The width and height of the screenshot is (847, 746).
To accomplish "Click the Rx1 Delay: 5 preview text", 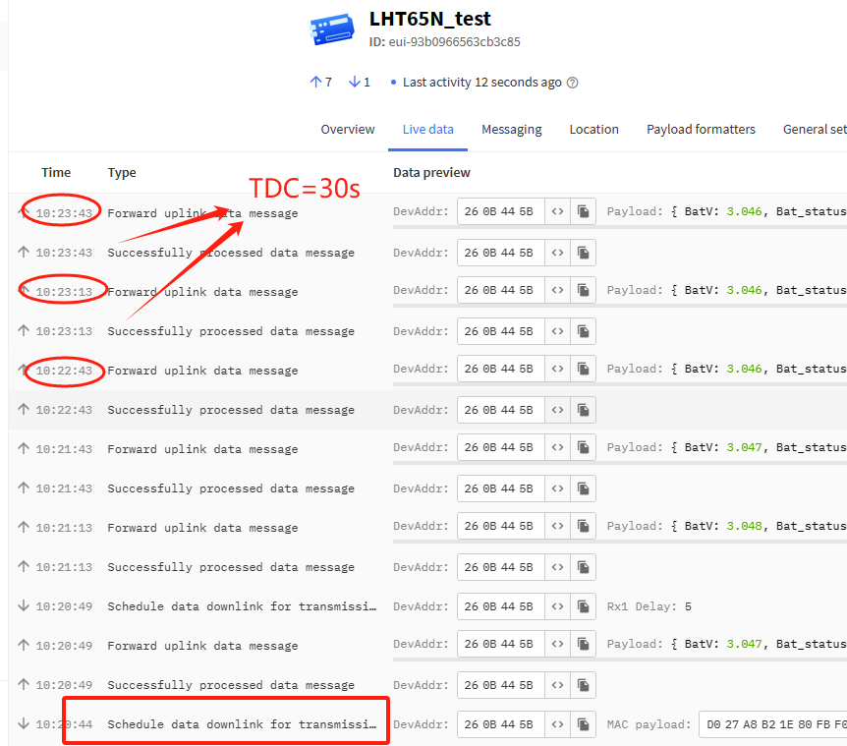I will tap(649, 606).
